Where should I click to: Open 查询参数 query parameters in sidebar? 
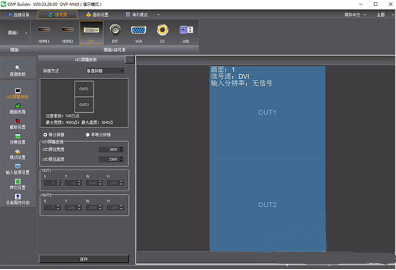tap(18, 71)
